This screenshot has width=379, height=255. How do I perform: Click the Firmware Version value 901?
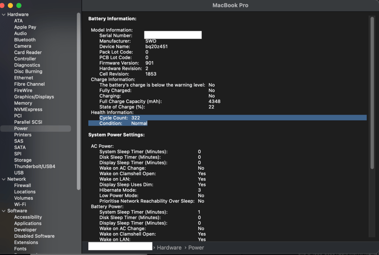point(150,63)
